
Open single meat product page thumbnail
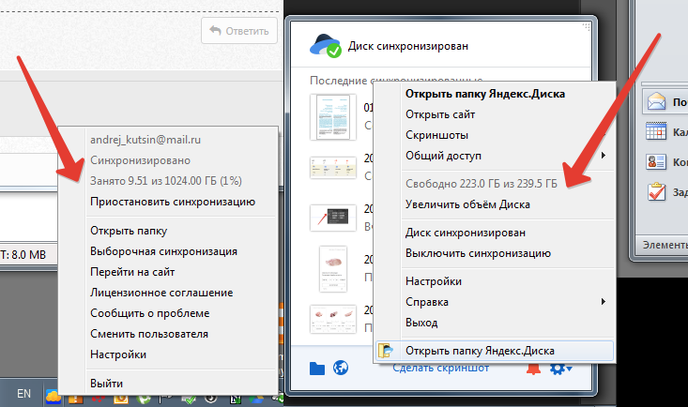[x=333, y=269]
